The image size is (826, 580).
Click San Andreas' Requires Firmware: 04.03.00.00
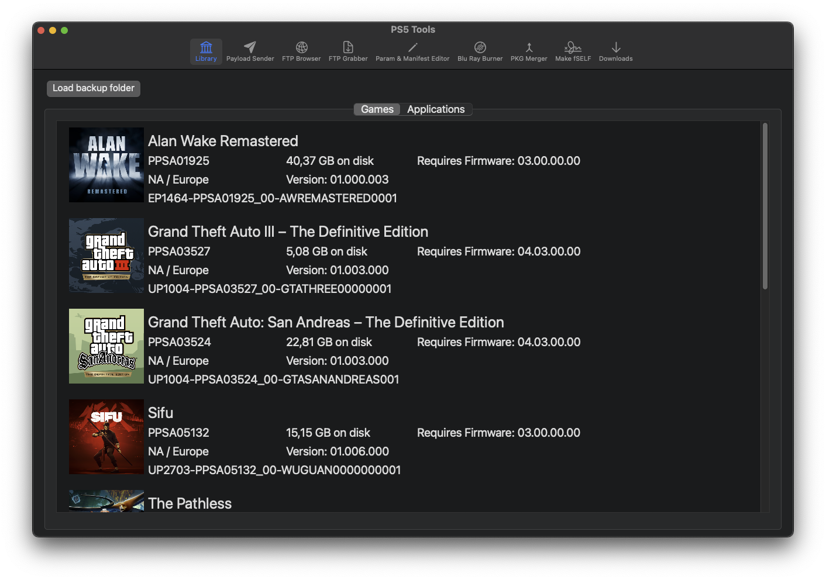[499, 342]
